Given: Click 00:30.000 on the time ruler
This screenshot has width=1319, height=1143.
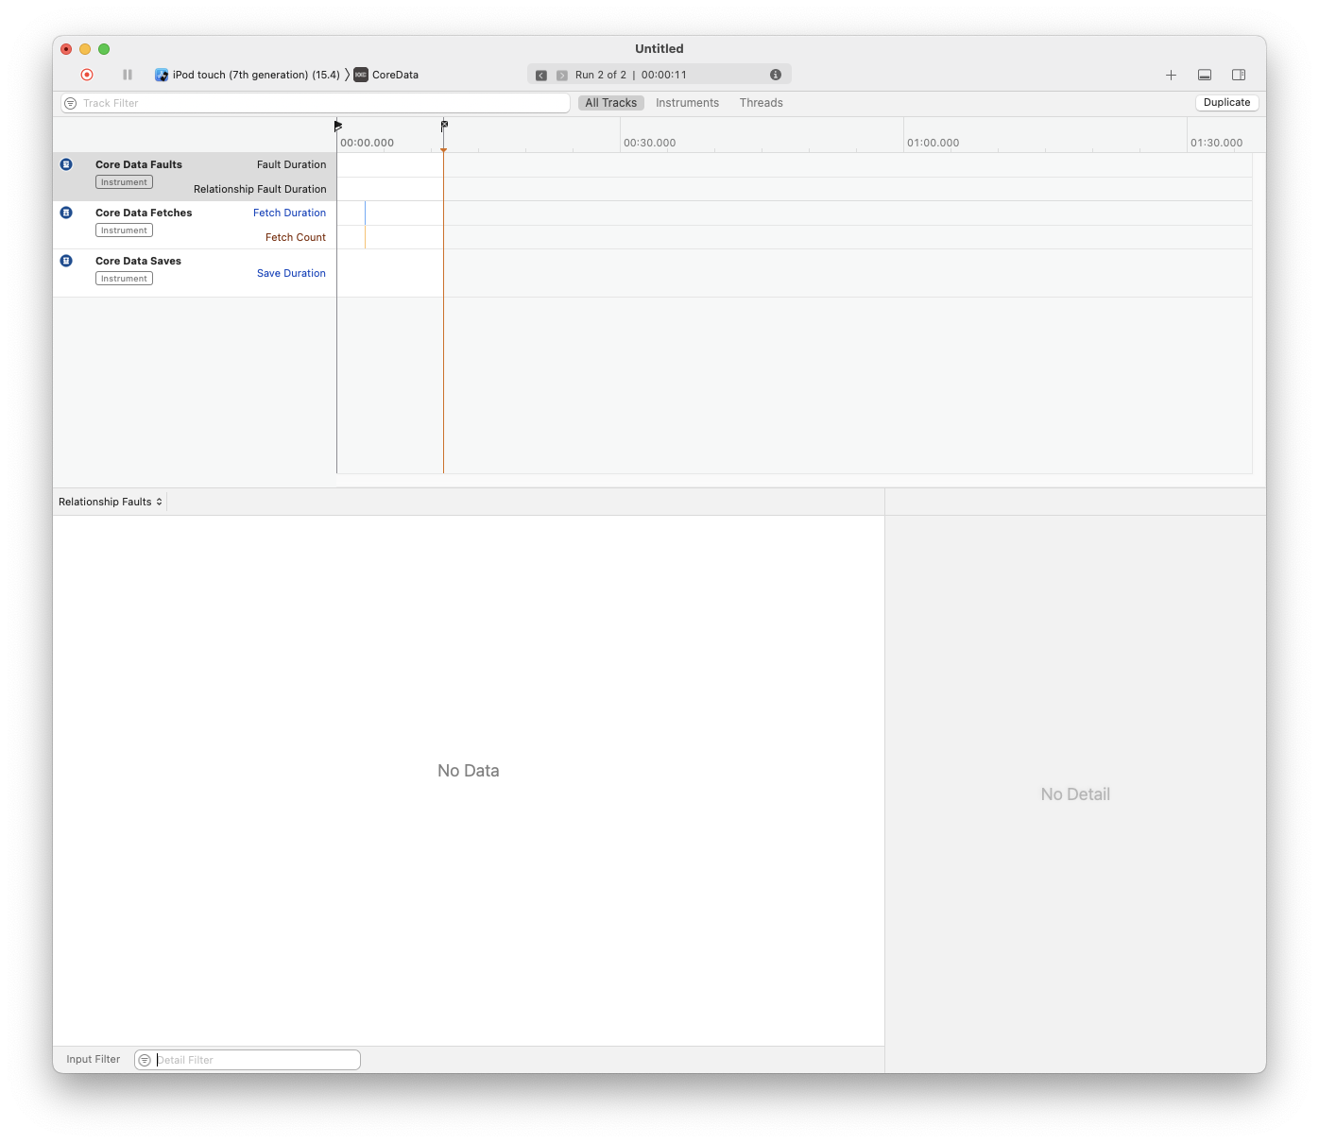Looking at the screenshot, I should point(650,143).
